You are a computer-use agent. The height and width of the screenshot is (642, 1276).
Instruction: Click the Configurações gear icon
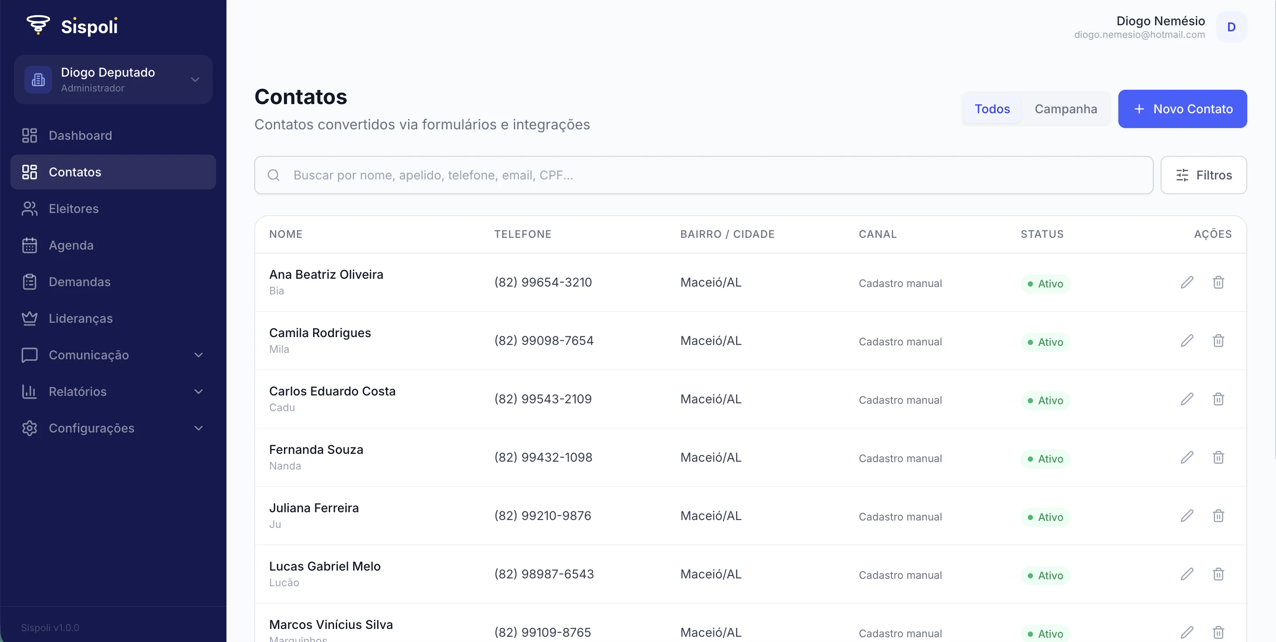(30, 428)
